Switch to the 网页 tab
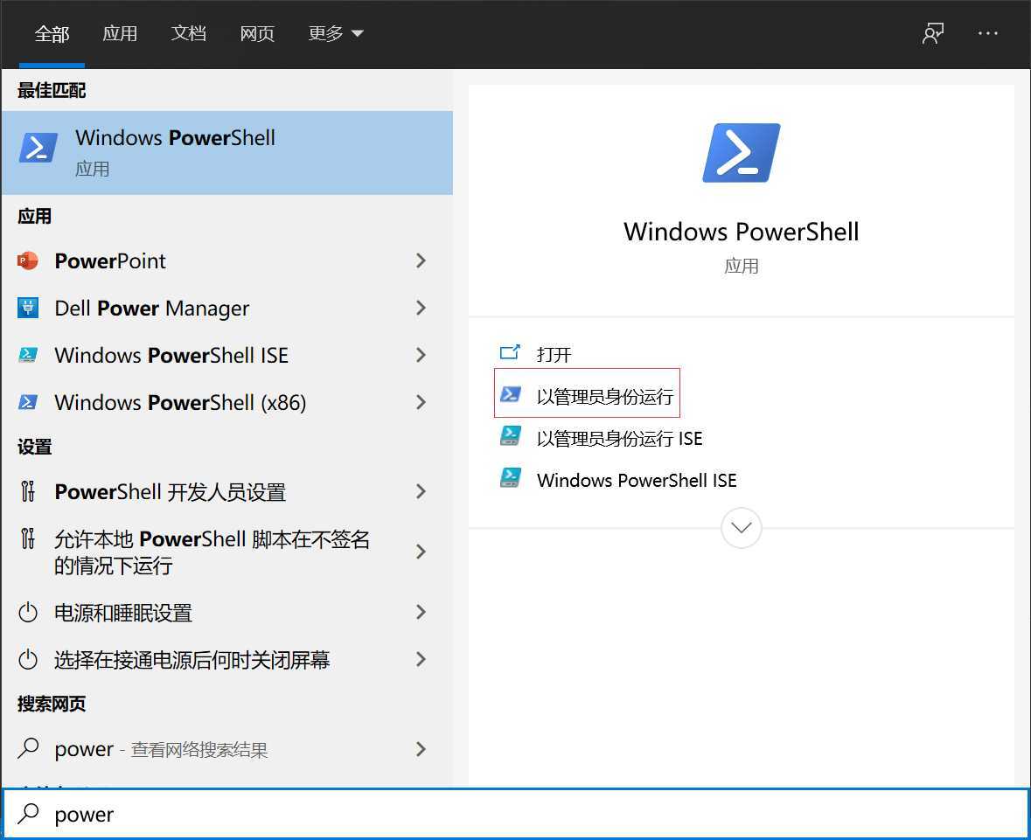The height and width of the screenshot is (840, 1031). pyautogui.click(x=257, y=33)
